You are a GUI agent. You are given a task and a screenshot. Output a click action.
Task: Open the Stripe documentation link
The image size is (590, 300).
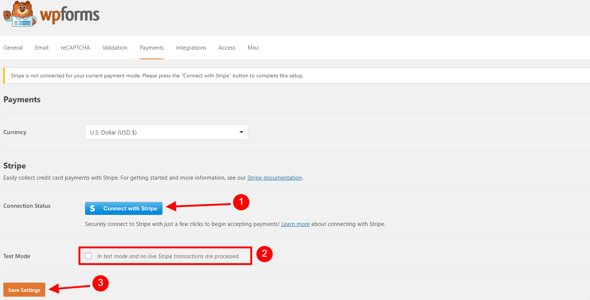point(275,178)
